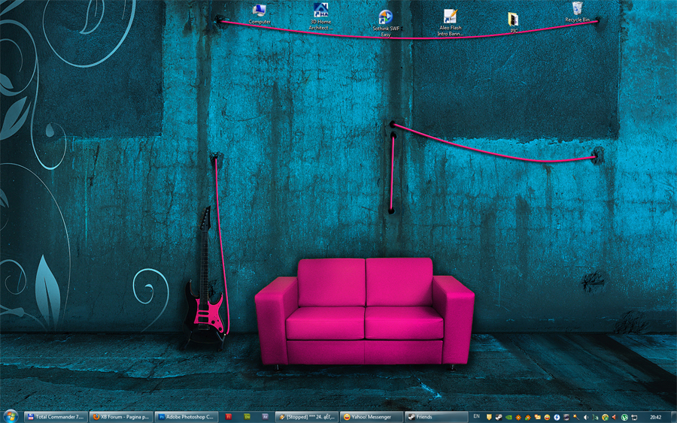Activate the red Flash taskbar icon
The image size is (677, 423).
pos(229,416)
